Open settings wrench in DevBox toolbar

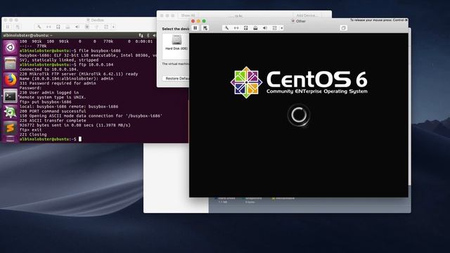pos(39,27)
